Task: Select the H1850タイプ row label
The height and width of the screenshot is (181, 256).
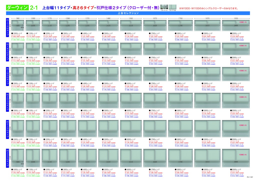Action: (7, 52)
